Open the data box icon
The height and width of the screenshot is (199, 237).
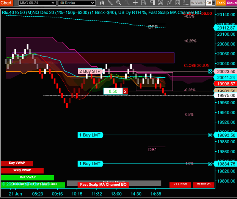coord(144,3)
